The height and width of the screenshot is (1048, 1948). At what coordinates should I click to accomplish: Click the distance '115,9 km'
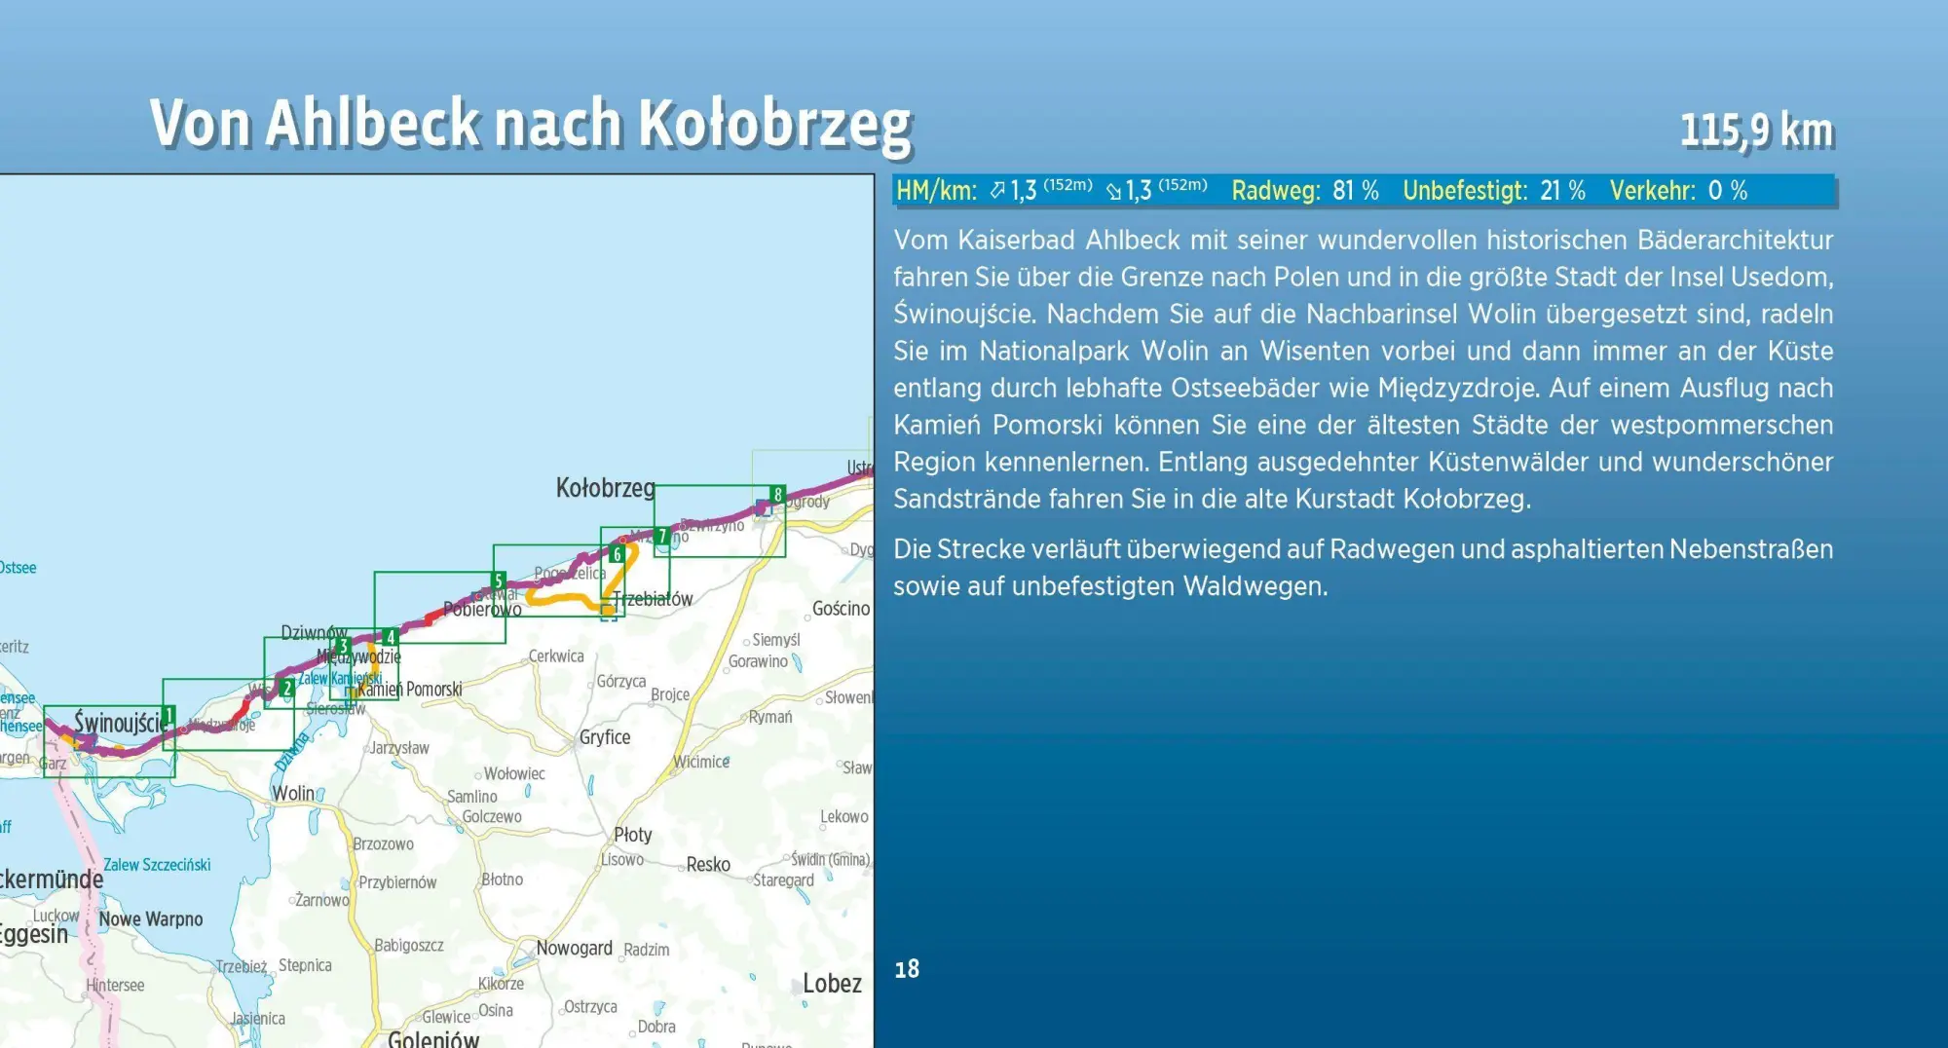click(1757, 130)
